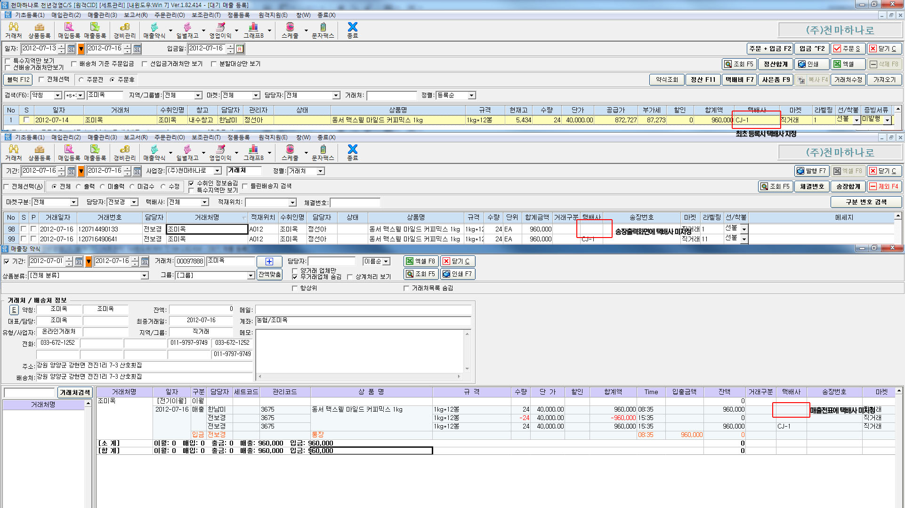Click 구분 번호 검색 button
This screenshot has height=508, width=905.
pyautogui.click(x=866, y=202)
